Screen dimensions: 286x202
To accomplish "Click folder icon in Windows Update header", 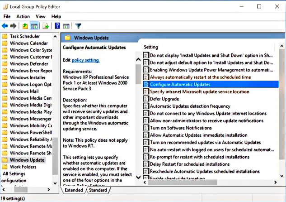I will (67, 38).
